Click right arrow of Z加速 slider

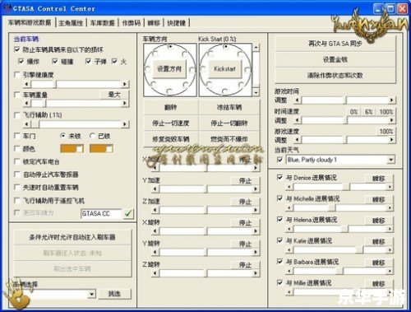point(256,210)
